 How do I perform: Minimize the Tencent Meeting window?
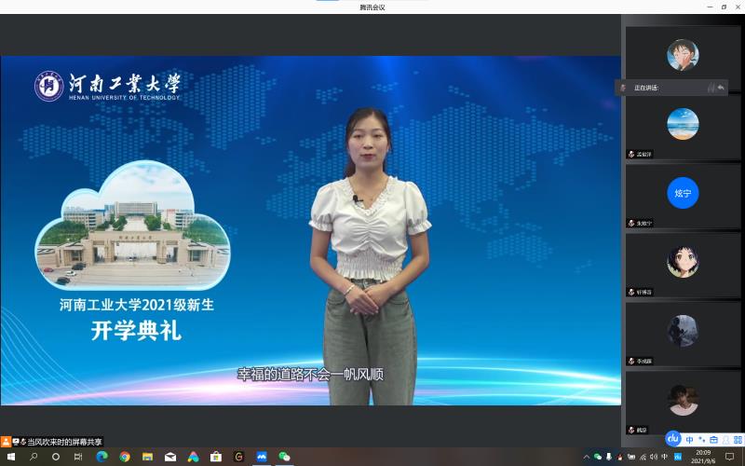(710, 7)
